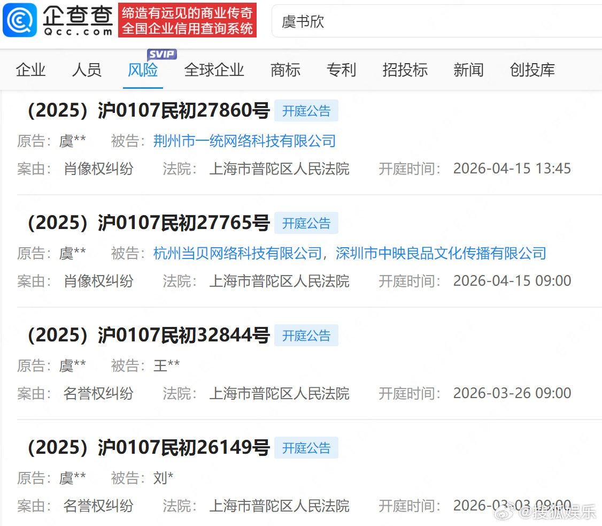The image size is (602, 526).
Task: Click 开庭公告 tag of case 26149
Action: pos(306,448)
